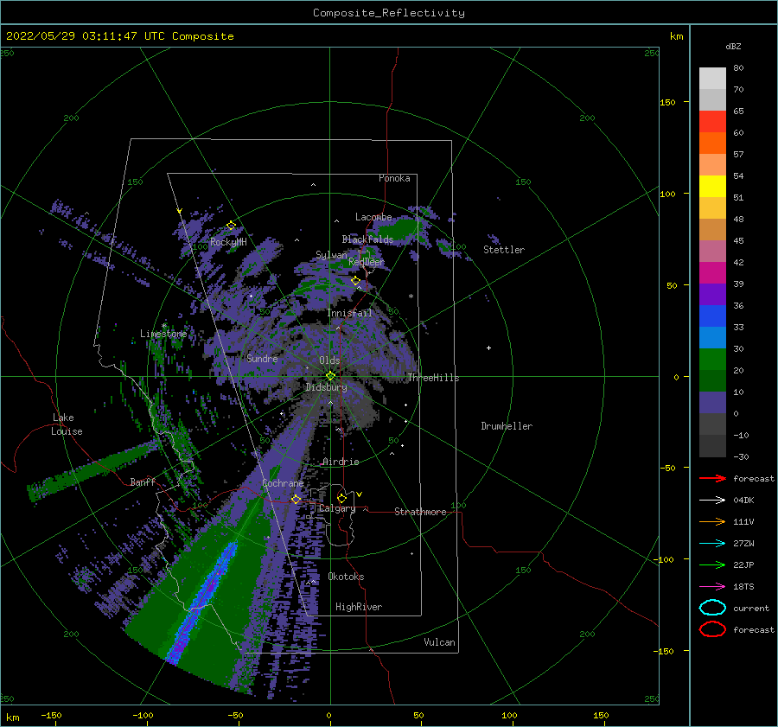
Task: Select the light gray 70-80 dBZ swatch
Action: (712, 79)
